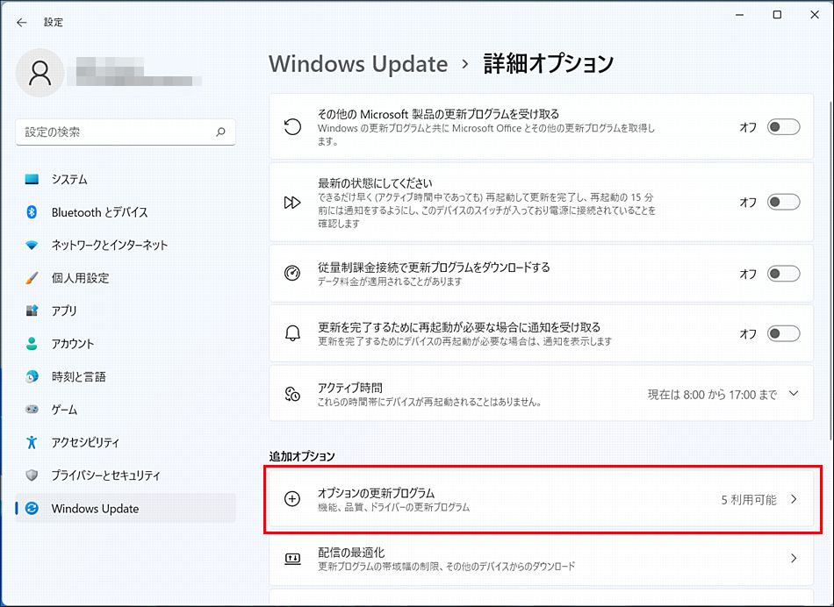
Task: Click the システム monitor icon
Action: (32, 179)
